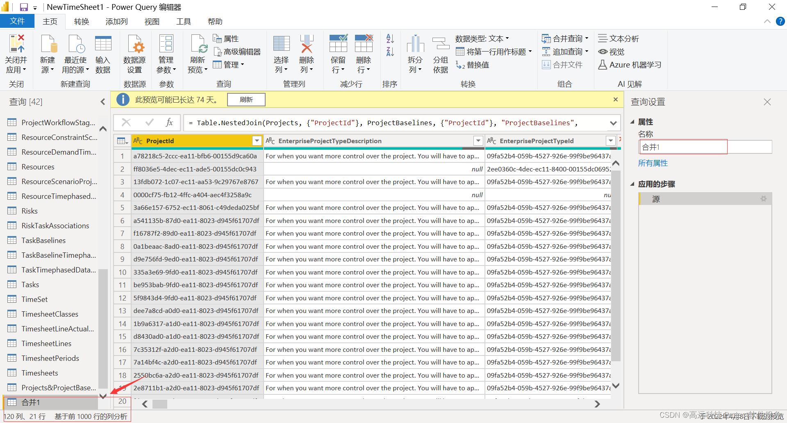Switch to the Transform (转换) tab
The image size is (787, 423).
click(x=82, y=21)
